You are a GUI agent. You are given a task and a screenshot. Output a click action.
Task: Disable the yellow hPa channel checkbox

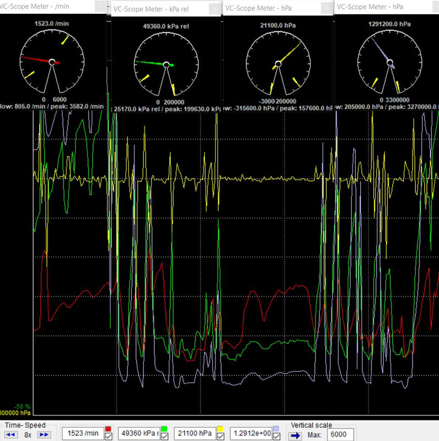tap(220, 436)
